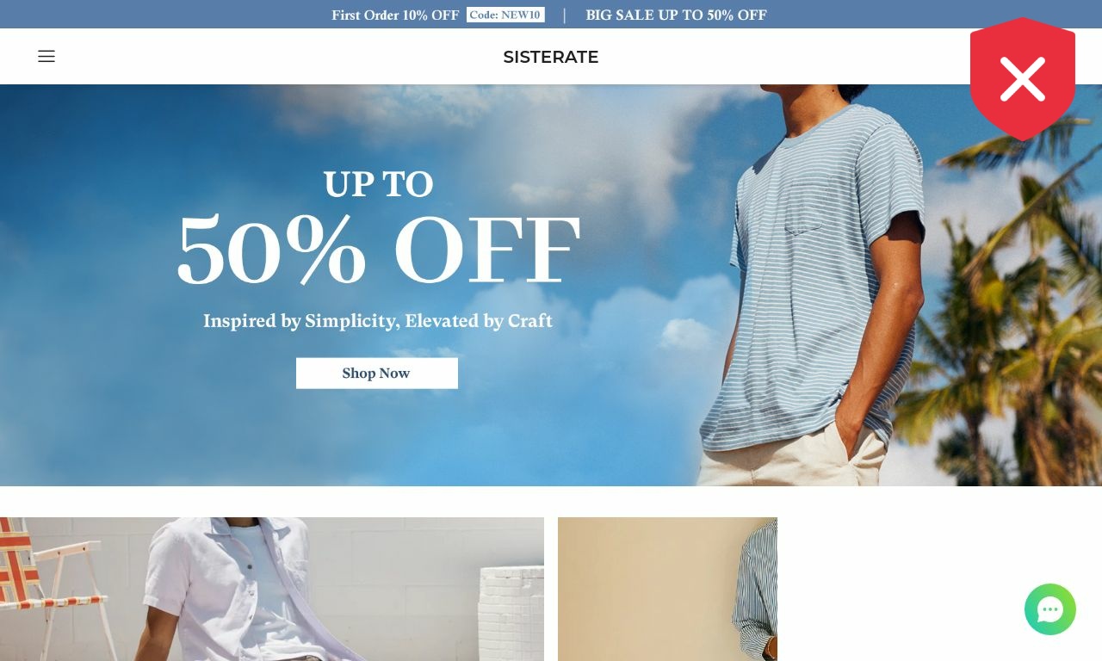1102x661 pixels.
Task: Click the 50% OFF hero headline
Action: click(x=379, y=250)
